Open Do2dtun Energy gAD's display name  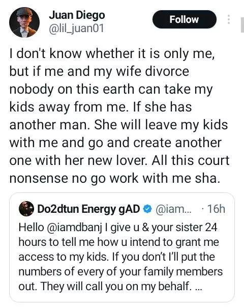[x=88, y=209]
